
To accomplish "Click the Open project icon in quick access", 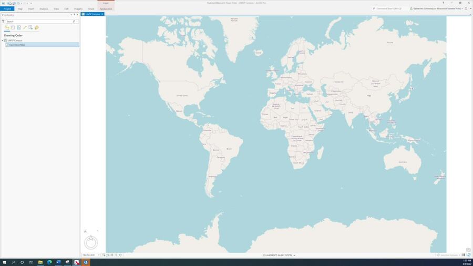I will click(x=10, y=3).
